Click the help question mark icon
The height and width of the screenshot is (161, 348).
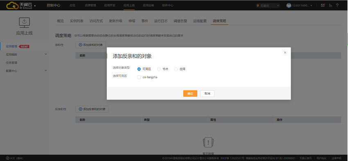[337, 5]
